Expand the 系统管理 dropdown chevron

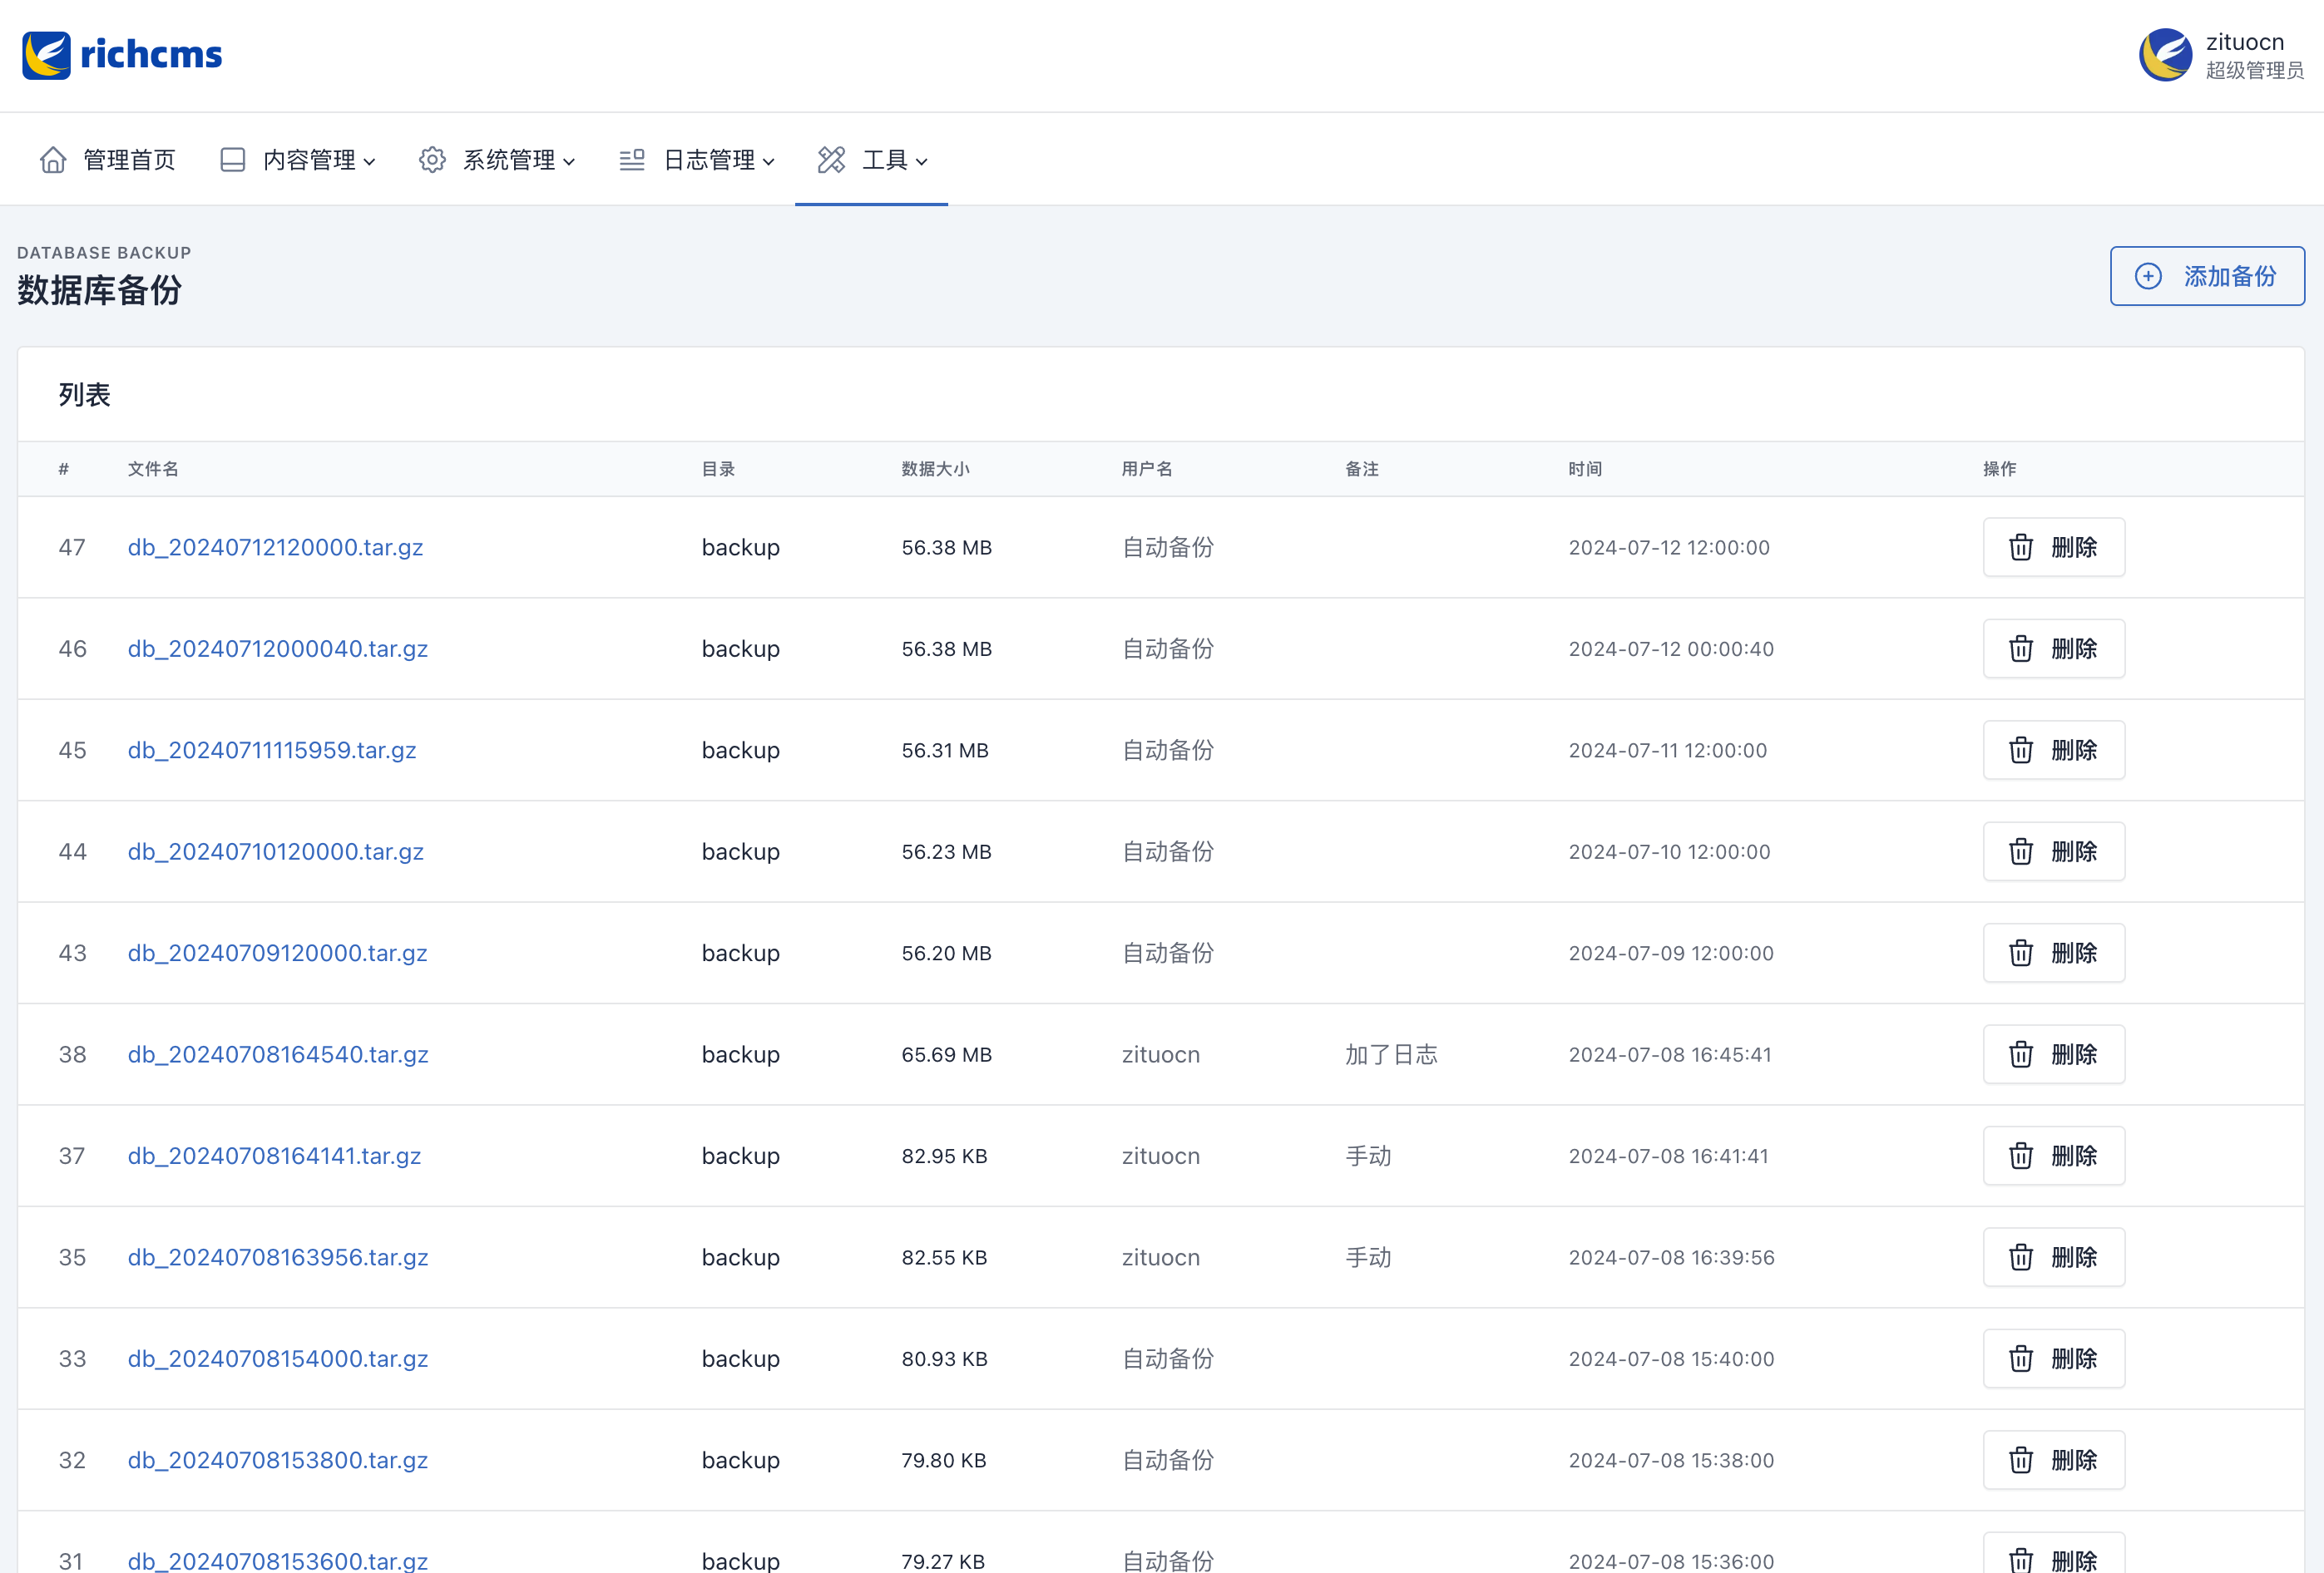coord(569,162)
